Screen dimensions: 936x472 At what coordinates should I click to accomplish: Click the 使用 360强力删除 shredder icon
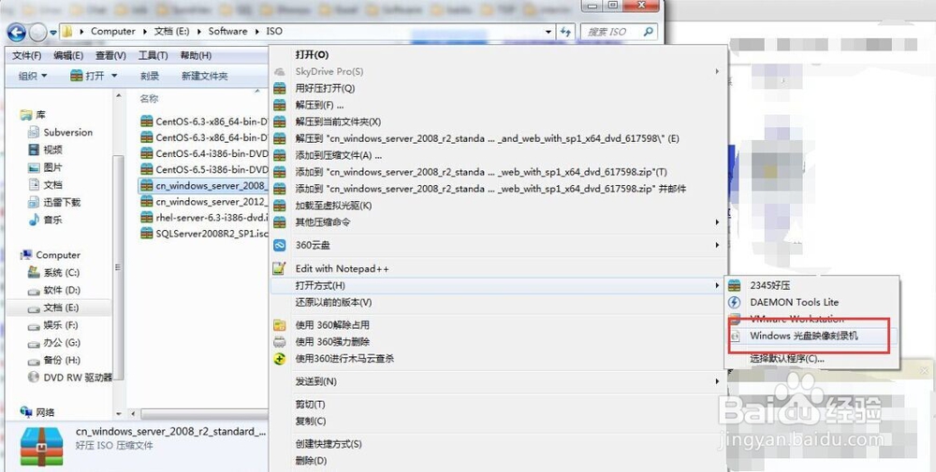(x=279, y=342)
